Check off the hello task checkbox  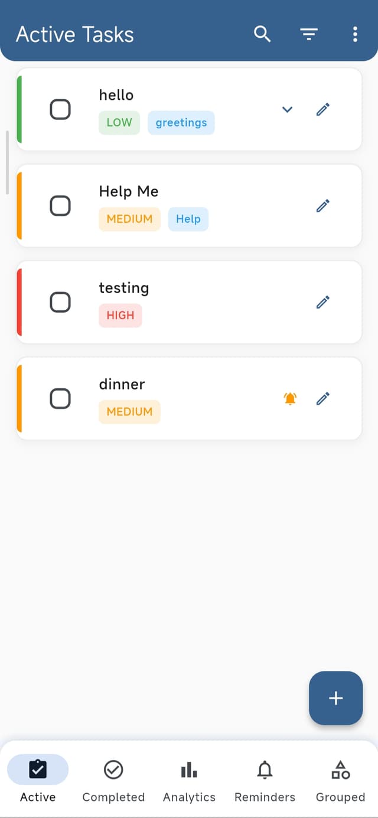60,109
